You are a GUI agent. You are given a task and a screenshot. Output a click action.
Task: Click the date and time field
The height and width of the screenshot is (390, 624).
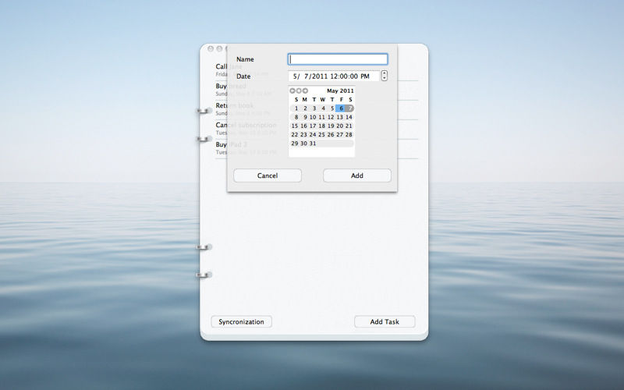334,76
